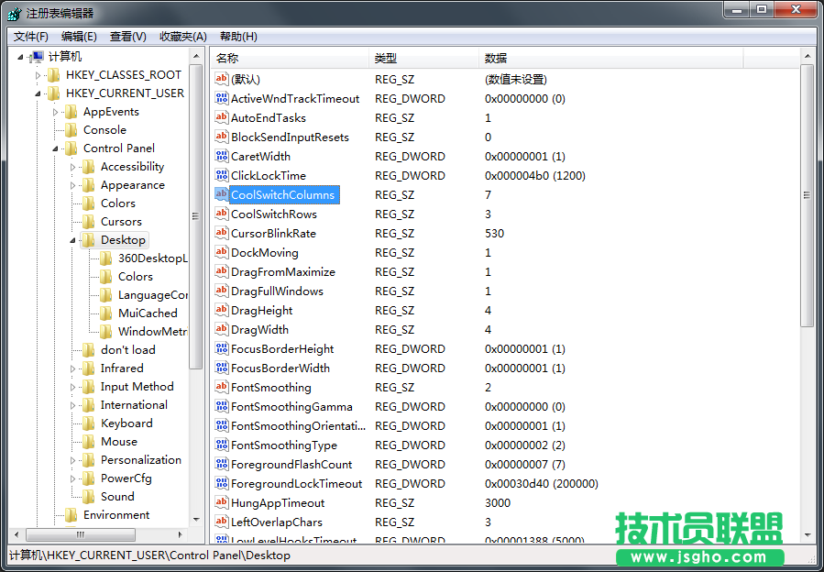
Task: Click the registry icon in the title bar
Action: [12, 12]
